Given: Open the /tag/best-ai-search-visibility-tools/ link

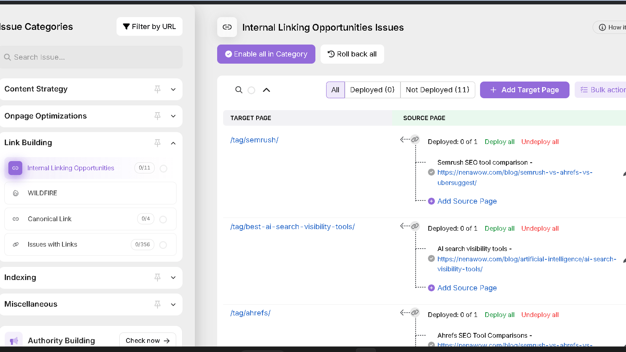Looking at the screenshot, I should tap(292, 227).
